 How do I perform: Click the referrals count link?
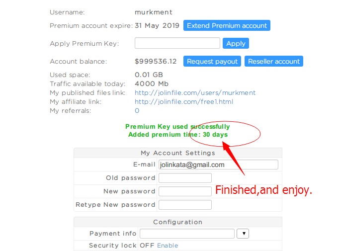click(x=137, y=110)
